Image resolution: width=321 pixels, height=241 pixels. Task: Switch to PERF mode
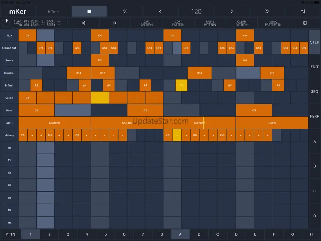(314, 117)
